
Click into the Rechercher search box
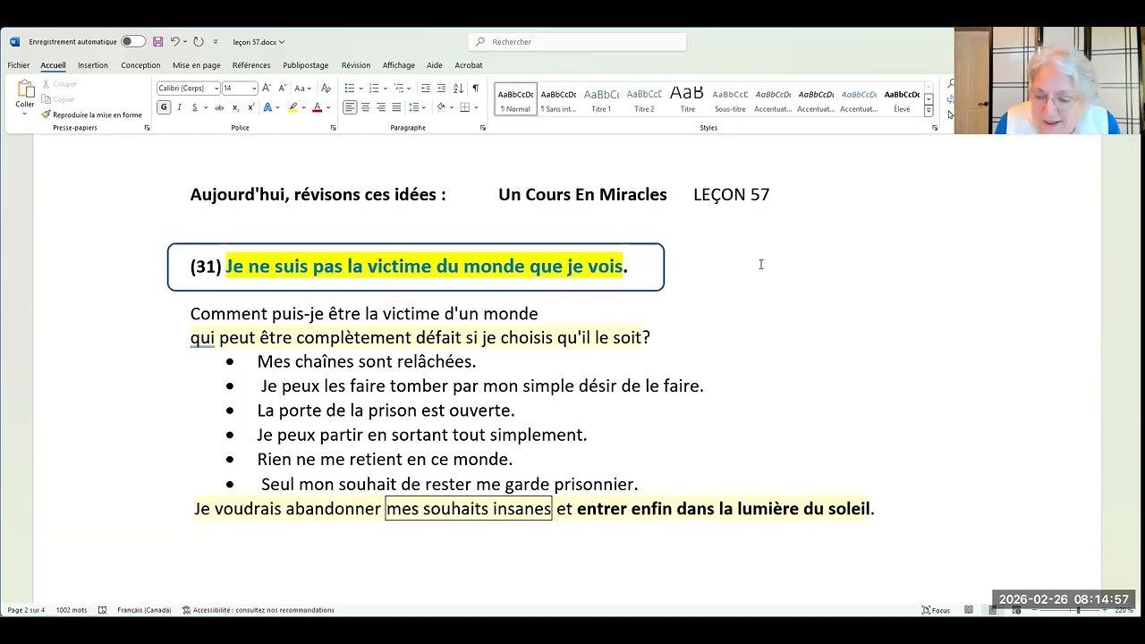click(577, 42)
